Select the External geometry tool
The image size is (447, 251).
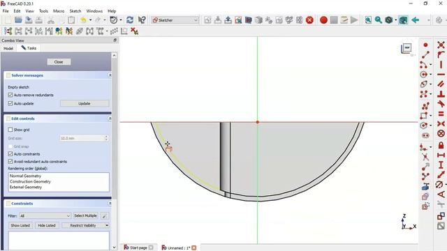425,187
